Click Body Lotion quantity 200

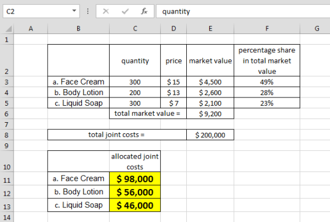[x=135, y=92]
